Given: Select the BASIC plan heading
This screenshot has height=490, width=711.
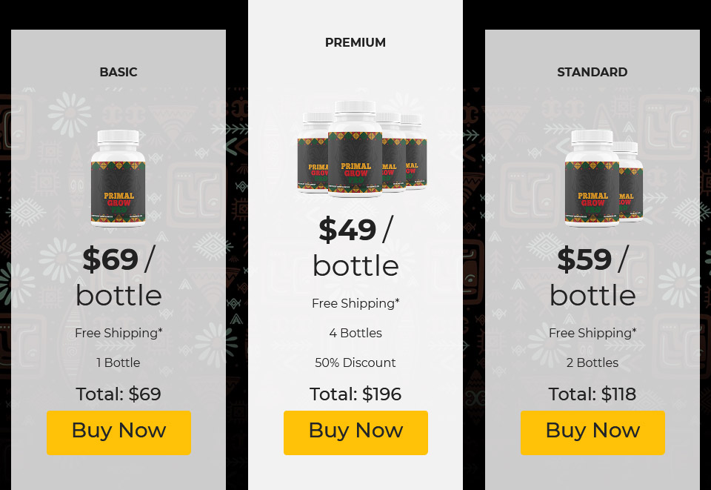Looking at the screenshot, I should pyautogui.click(x=118, y=72).
